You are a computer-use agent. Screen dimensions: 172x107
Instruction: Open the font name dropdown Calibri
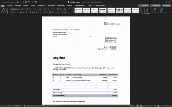[16, 9]
